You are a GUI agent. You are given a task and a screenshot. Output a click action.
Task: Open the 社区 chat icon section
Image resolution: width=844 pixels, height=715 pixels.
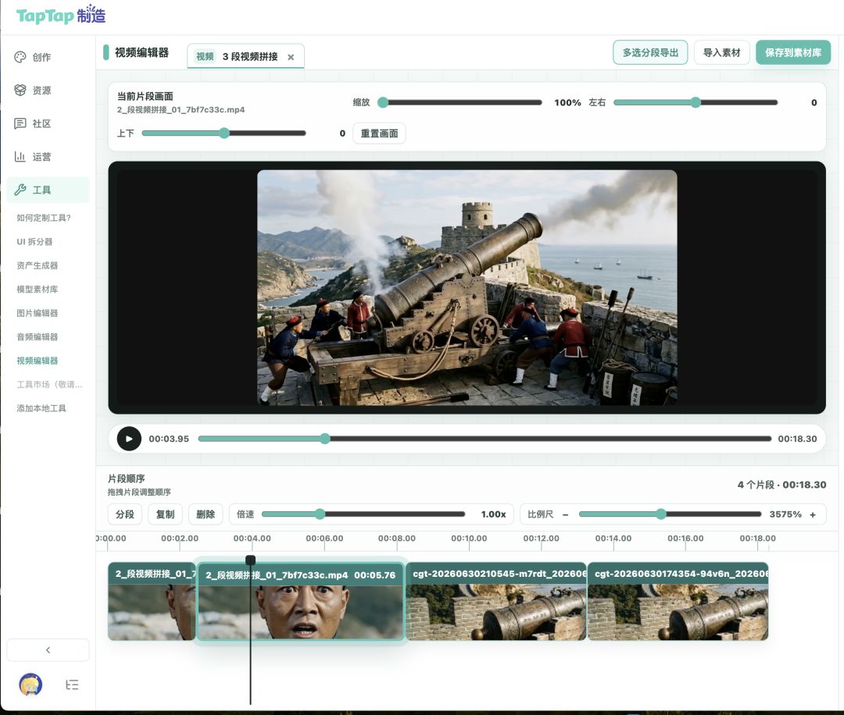click(x=20, y=123)
